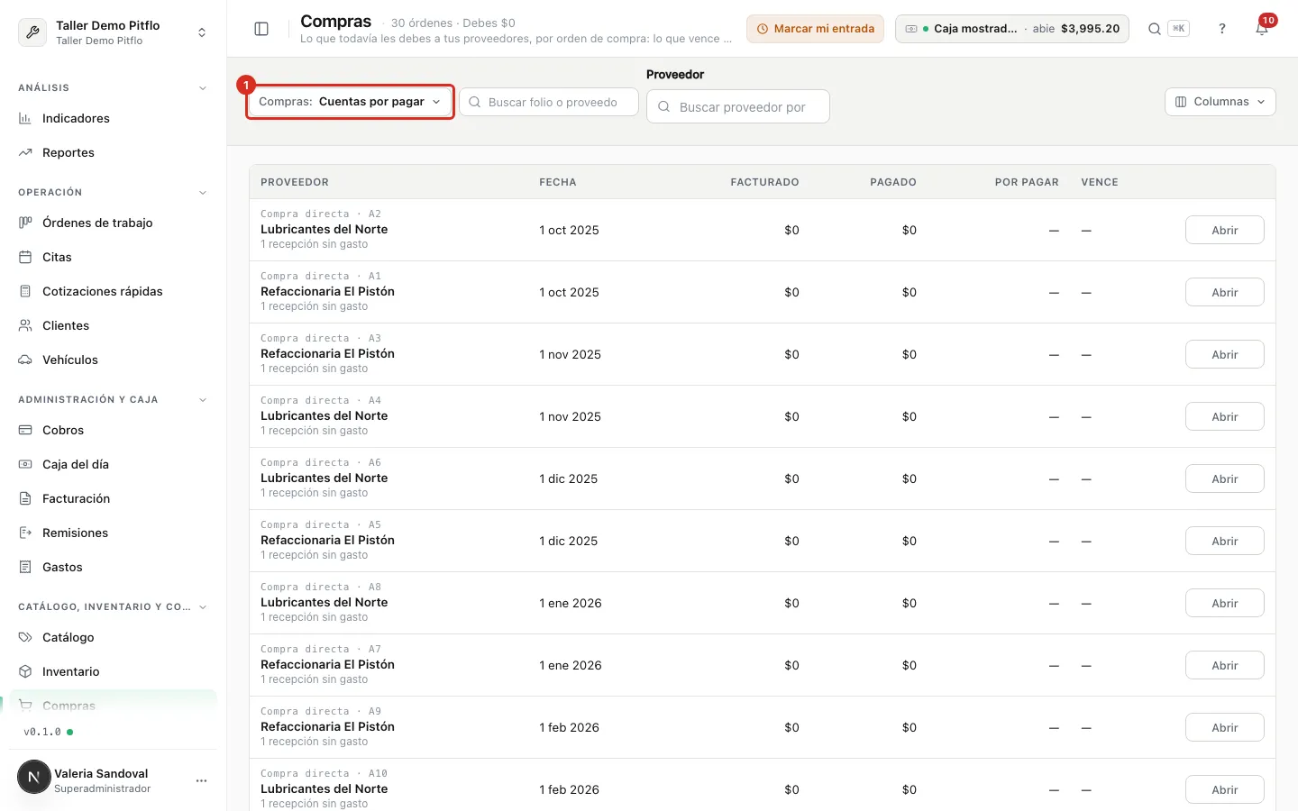Screen dimensions: 1298x811
Task: Open the Caja mostrador status selector
Action: [x=1011, y=29]
